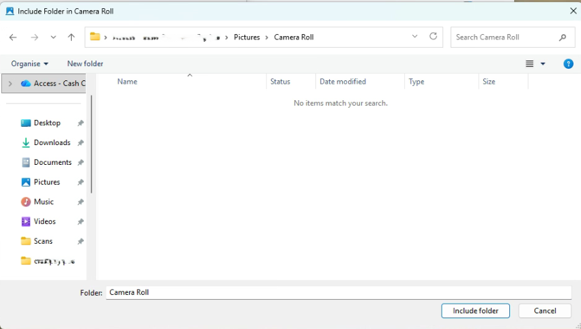Go back with the Back arrow
This screenshot has height=329, width=581.
[x=13, y=37]
